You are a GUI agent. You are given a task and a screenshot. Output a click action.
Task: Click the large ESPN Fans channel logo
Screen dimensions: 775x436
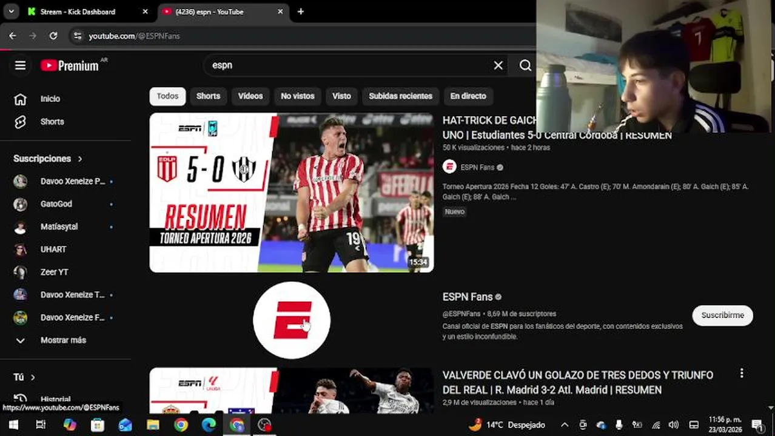click(x=292, y=320)
